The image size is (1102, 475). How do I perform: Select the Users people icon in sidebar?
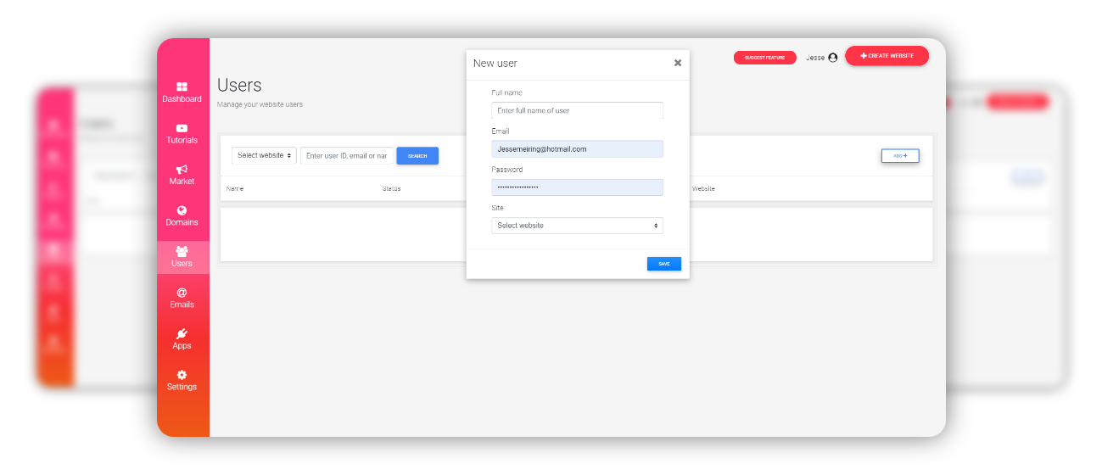pyautogui.click(x=182, y=251)
